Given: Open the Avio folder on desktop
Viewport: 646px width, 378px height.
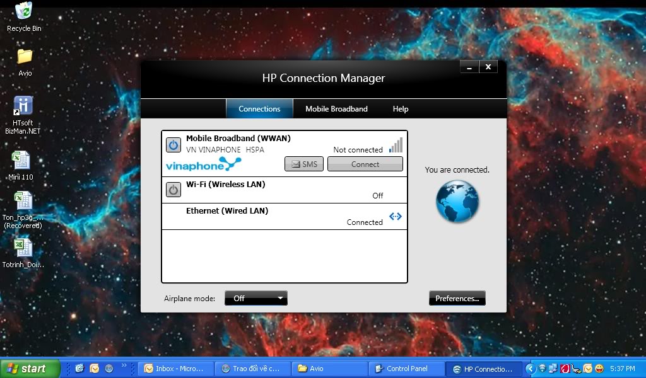Looking at the screenshot, I should (x=25, y=57).
